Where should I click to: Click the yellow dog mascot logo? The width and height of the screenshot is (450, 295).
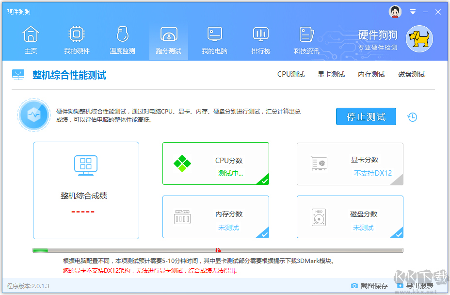click(419, 39)
